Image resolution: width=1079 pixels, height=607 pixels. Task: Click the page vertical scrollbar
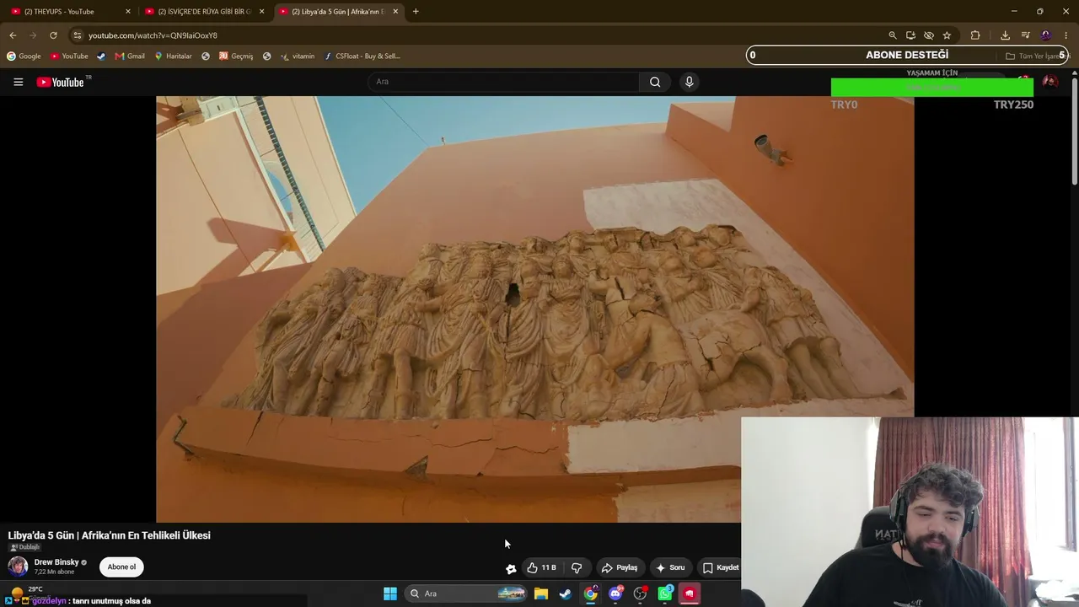tap(1075, 131)
